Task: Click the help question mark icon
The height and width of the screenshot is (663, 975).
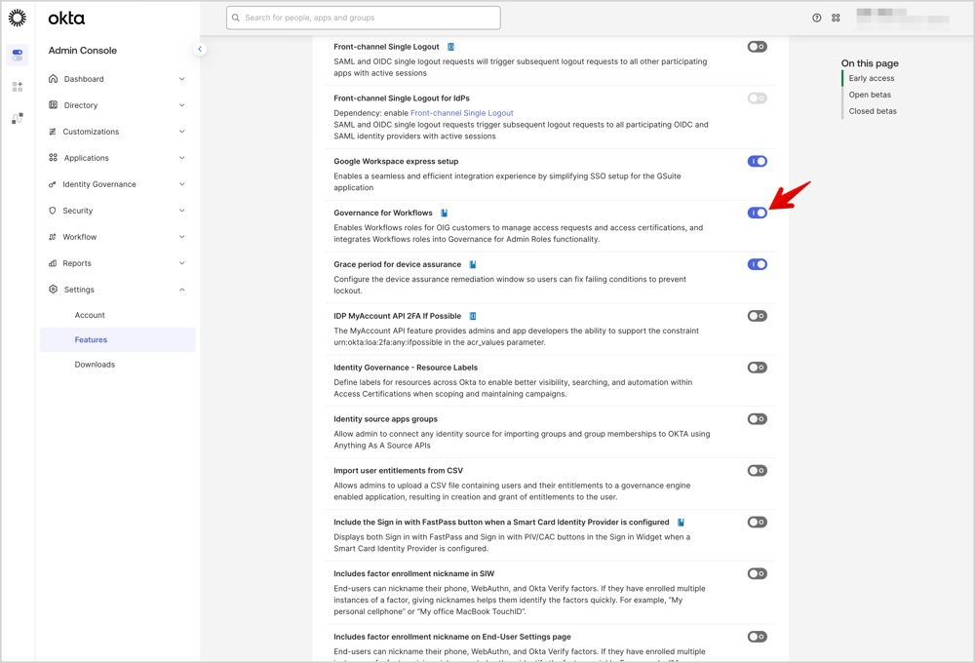Action: pos(817,18)
